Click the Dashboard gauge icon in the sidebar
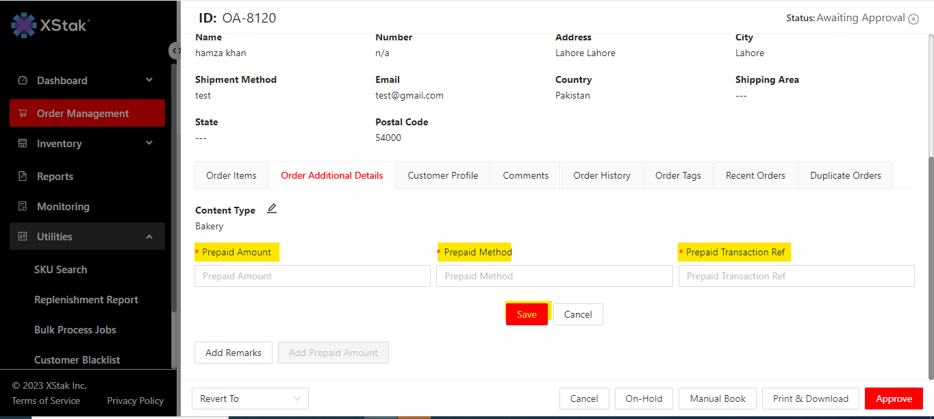934x419 pixels. click(x=23, y=80)
